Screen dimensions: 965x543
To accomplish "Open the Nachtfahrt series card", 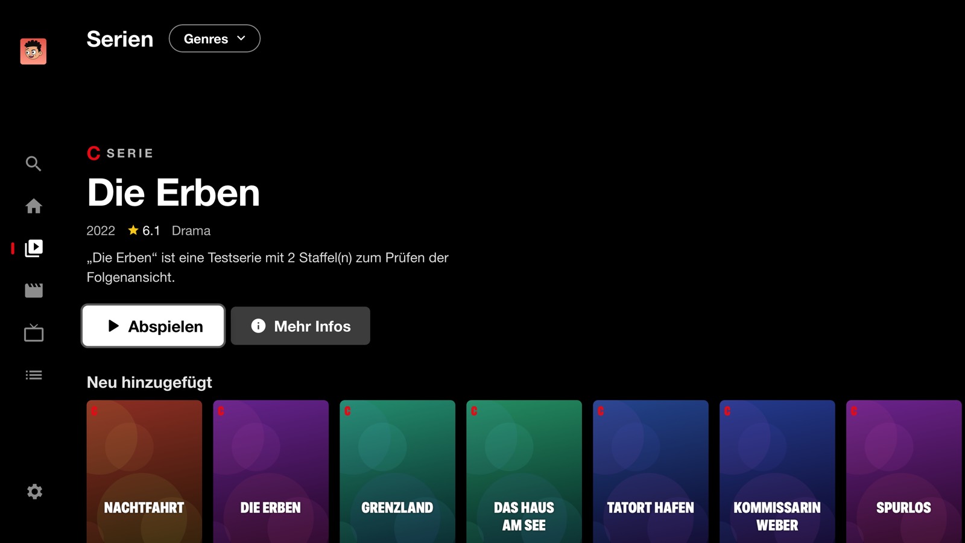I will (x=144, y=471).
